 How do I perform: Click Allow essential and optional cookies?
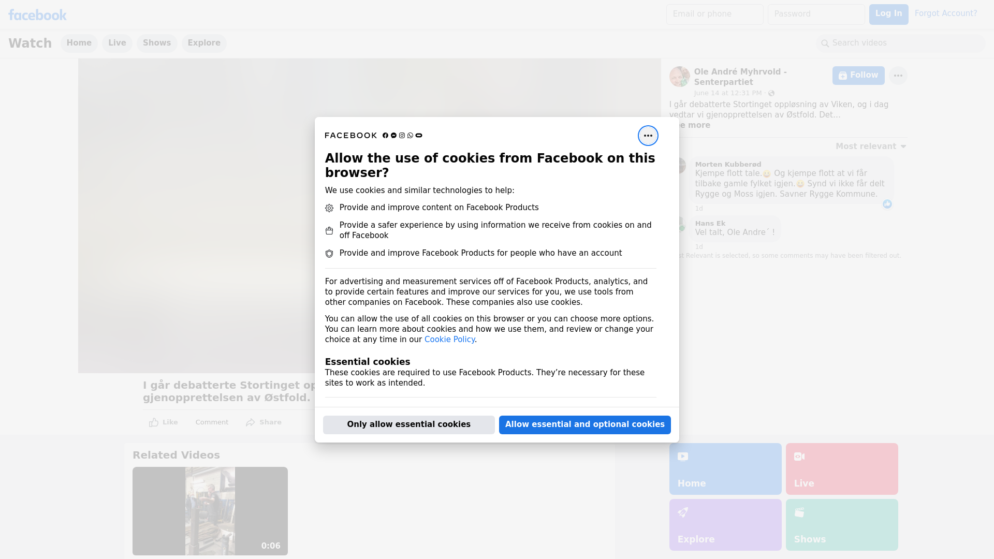tap(585, 425)
